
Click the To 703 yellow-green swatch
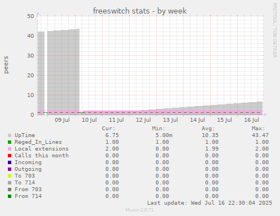[10, 176]
